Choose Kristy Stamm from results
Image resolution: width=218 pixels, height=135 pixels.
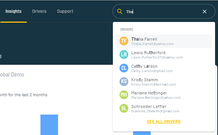[x=164, y=82]
